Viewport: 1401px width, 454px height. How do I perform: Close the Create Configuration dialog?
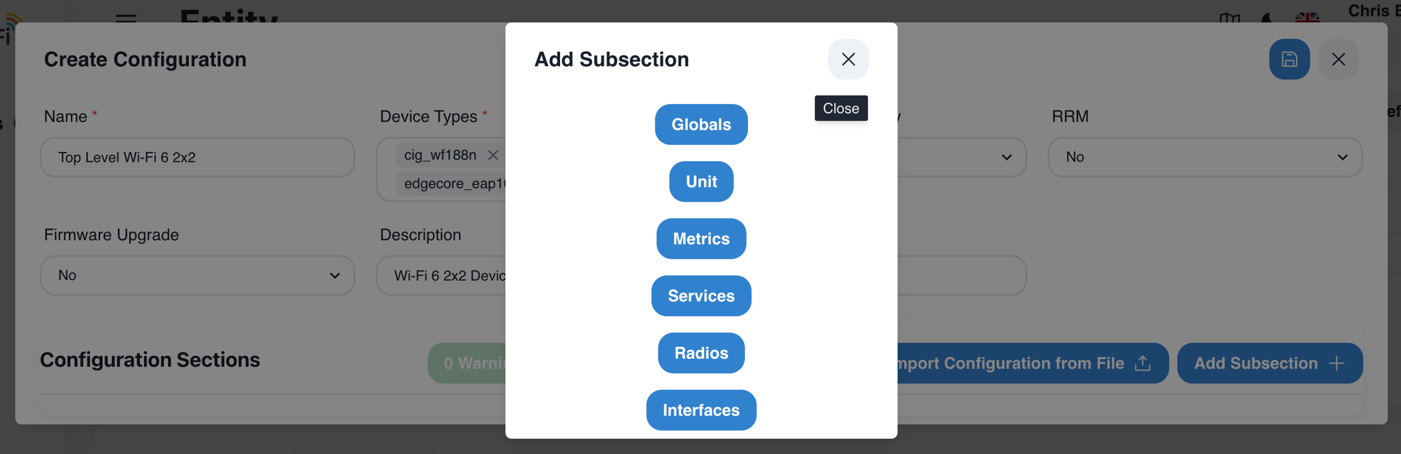coord(1338,59)
